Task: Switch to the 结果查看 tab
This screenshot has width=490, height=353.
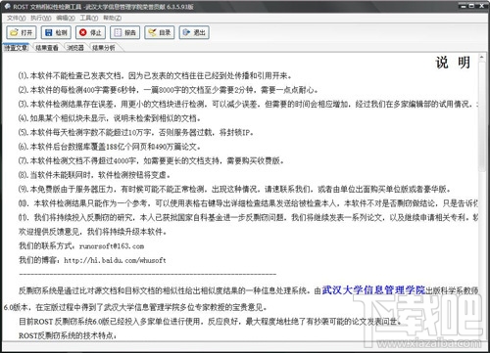Action: coord(47,48)
